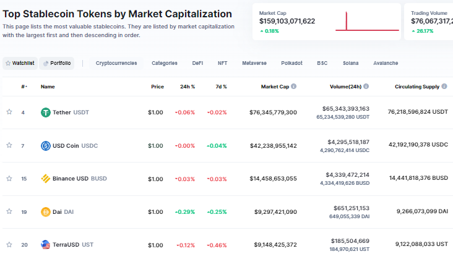453x259 pixels.
Task: Click the Binance USD logo icon
Action: pyautogui.click(x=46, y=179)
